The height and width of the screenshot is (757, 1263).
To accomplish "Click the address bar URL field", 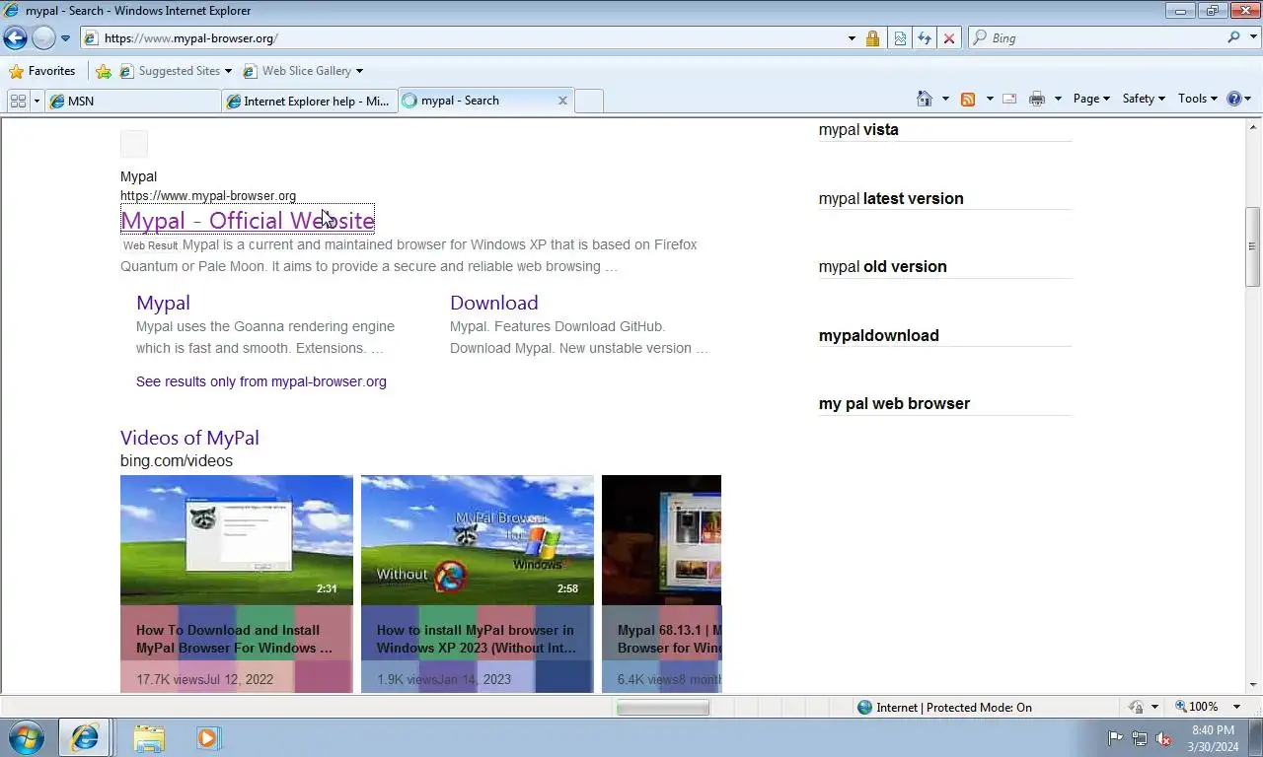I will pyautogui.click(x=464, y=38).
